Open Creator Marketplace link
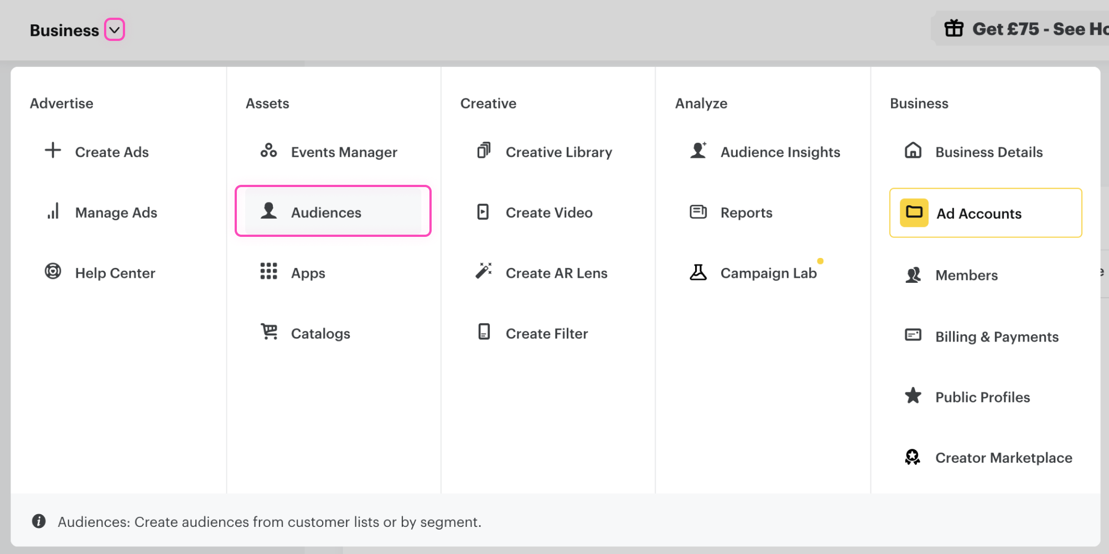 pos(1003,458)
